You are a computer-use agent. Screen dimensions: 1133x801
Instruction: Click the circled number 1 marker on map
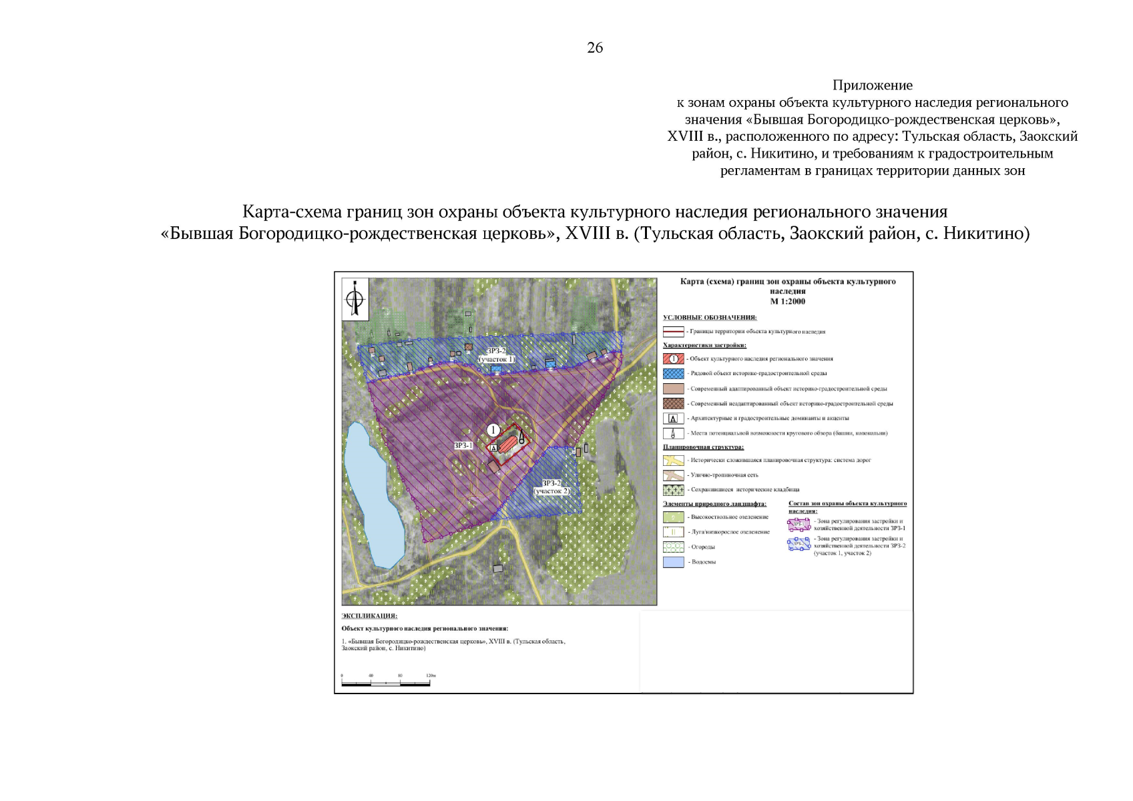pyautogui.click(x=493, y=431)
